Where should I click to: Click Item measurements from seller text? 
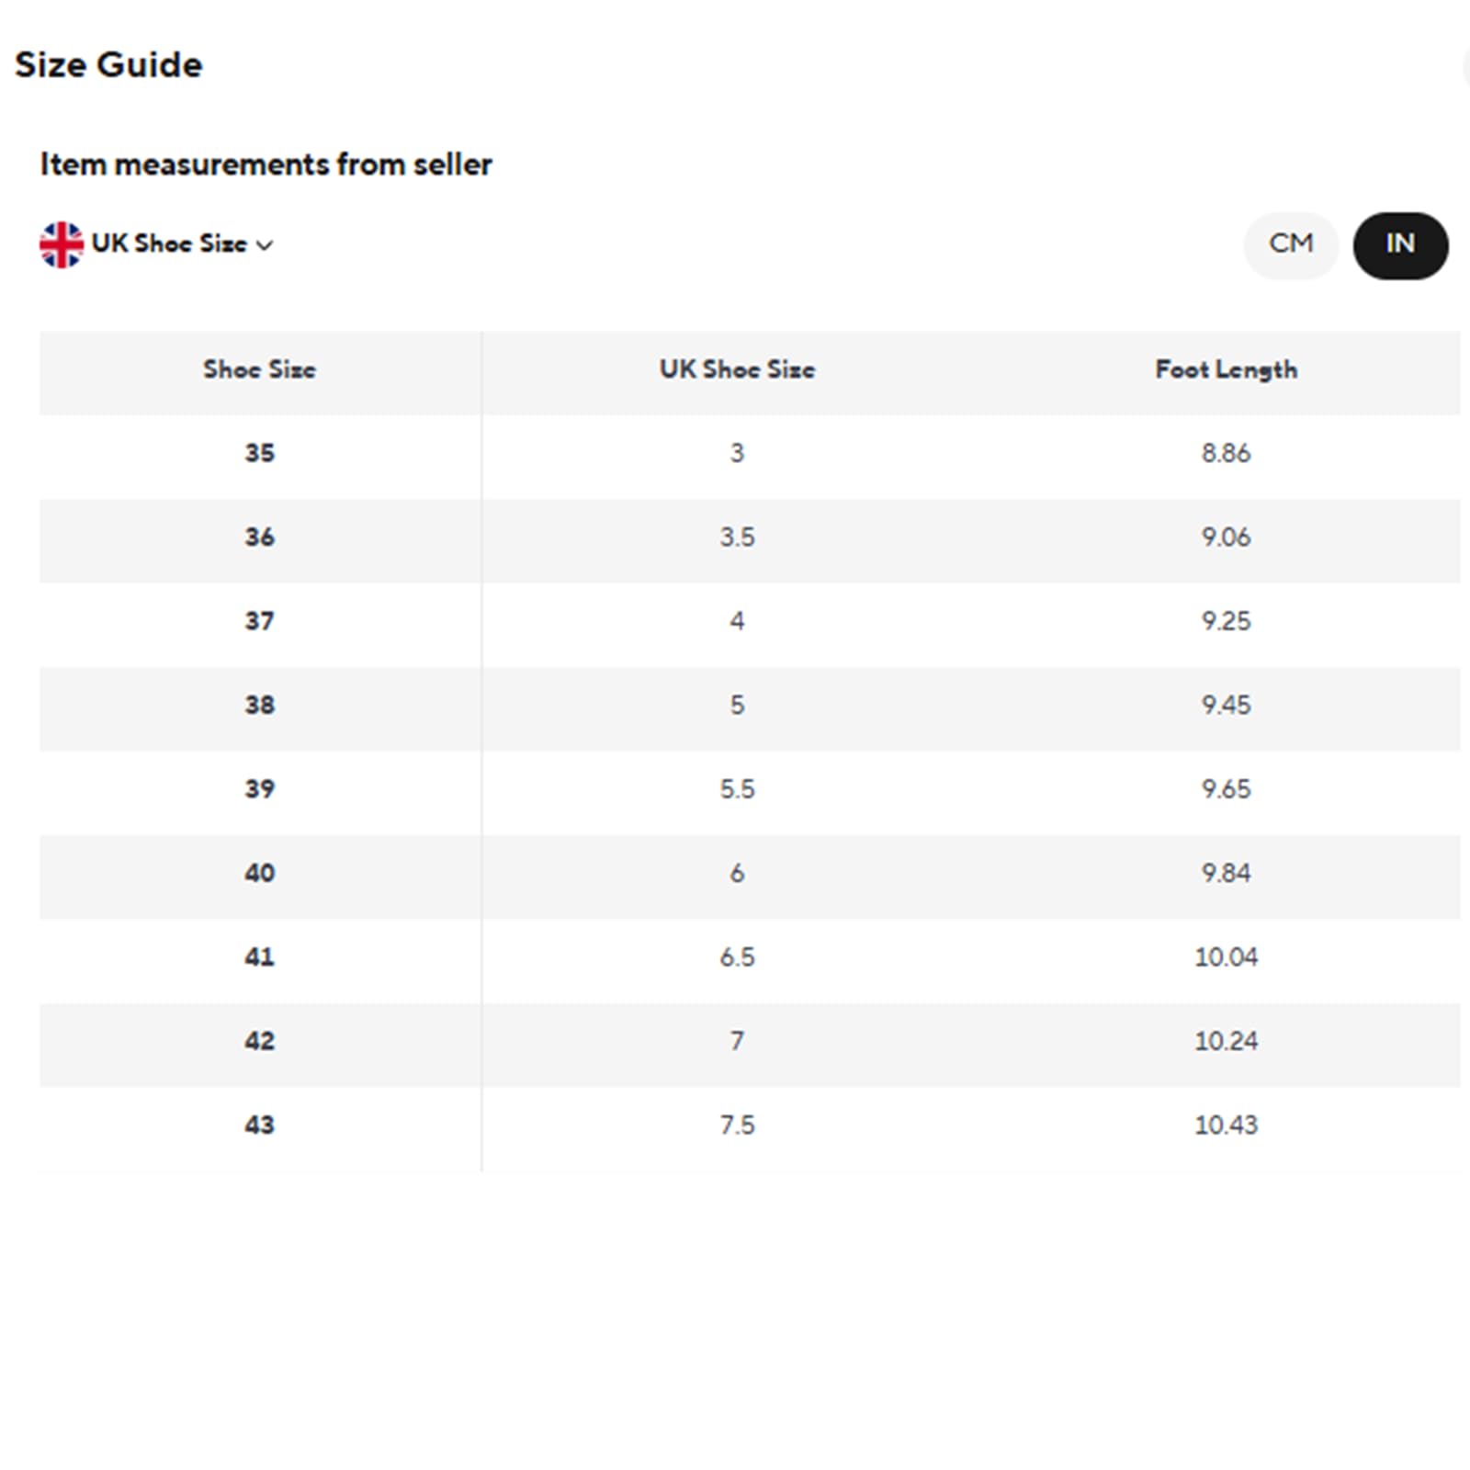tap(266, 164)
